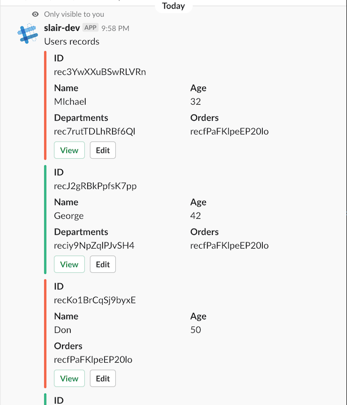The width and height of the screenshot is (347, 405).
Task: Click the 9:58 PM message timestamp
Action: point(115,28)
